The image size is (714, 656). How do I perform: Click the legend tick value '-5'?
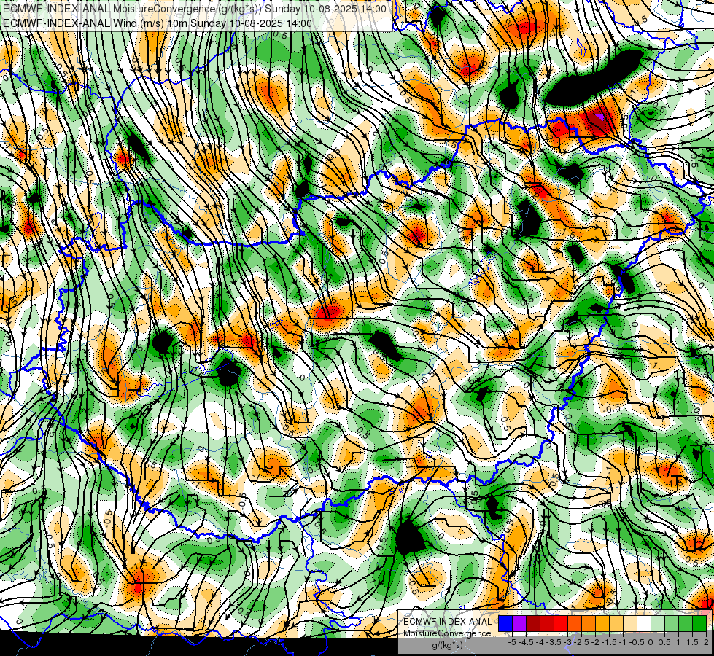click(x=512, y=642)
